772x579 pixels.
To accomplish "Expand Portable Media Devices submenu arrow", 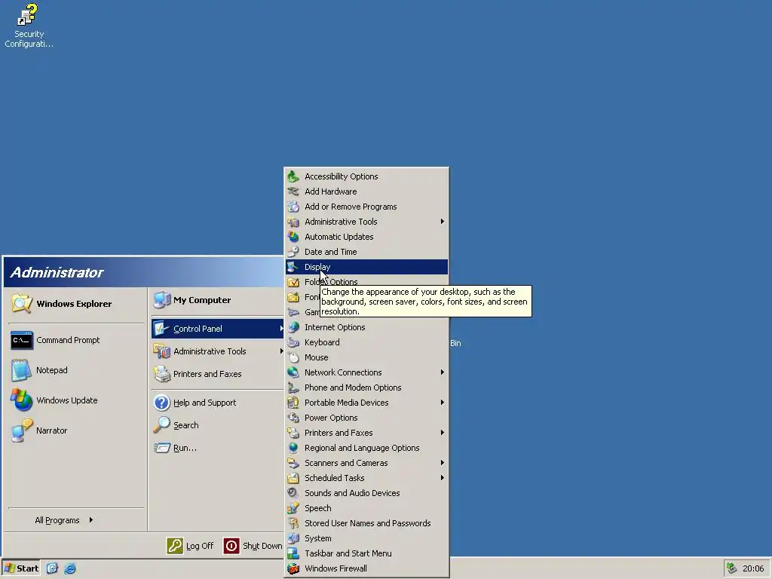I will click(x=442, y=403).
